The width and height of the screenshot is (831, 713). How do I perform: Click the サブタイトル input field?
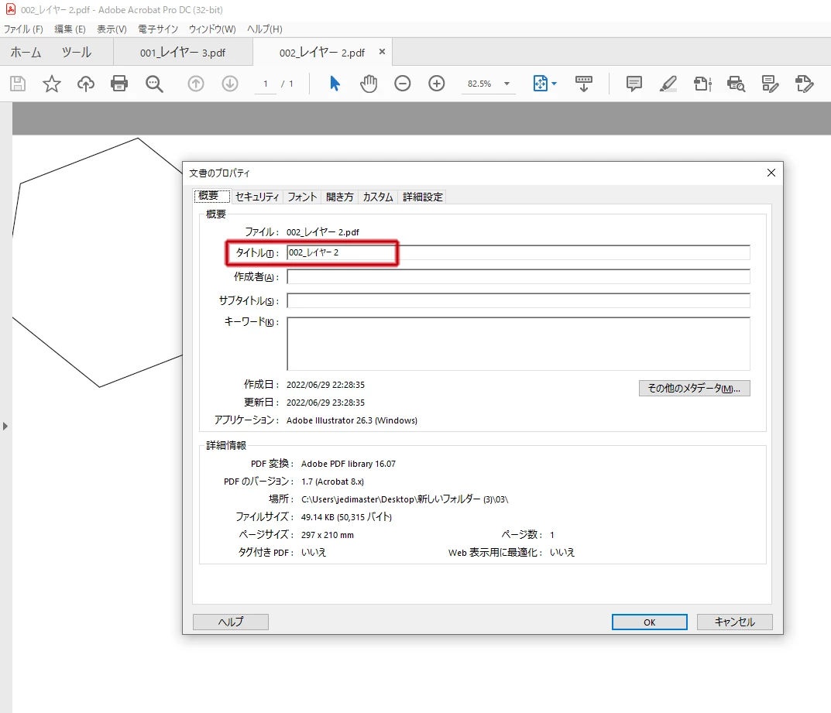[x=518, y=300]
